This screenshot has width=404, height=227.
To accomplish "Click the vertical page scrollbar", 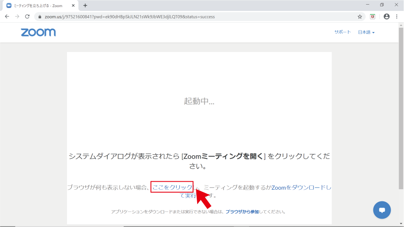I will (401, 108).
